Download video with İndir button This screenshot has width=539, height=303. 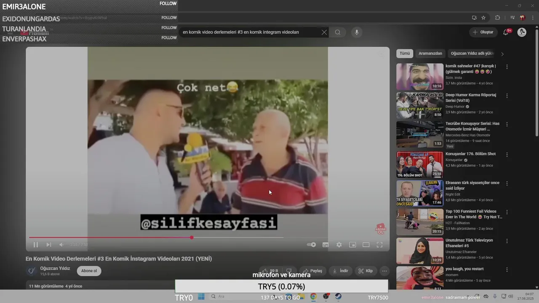pos(341,271)
